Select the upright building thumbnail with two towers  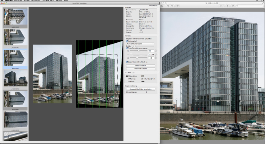point(15,78)
